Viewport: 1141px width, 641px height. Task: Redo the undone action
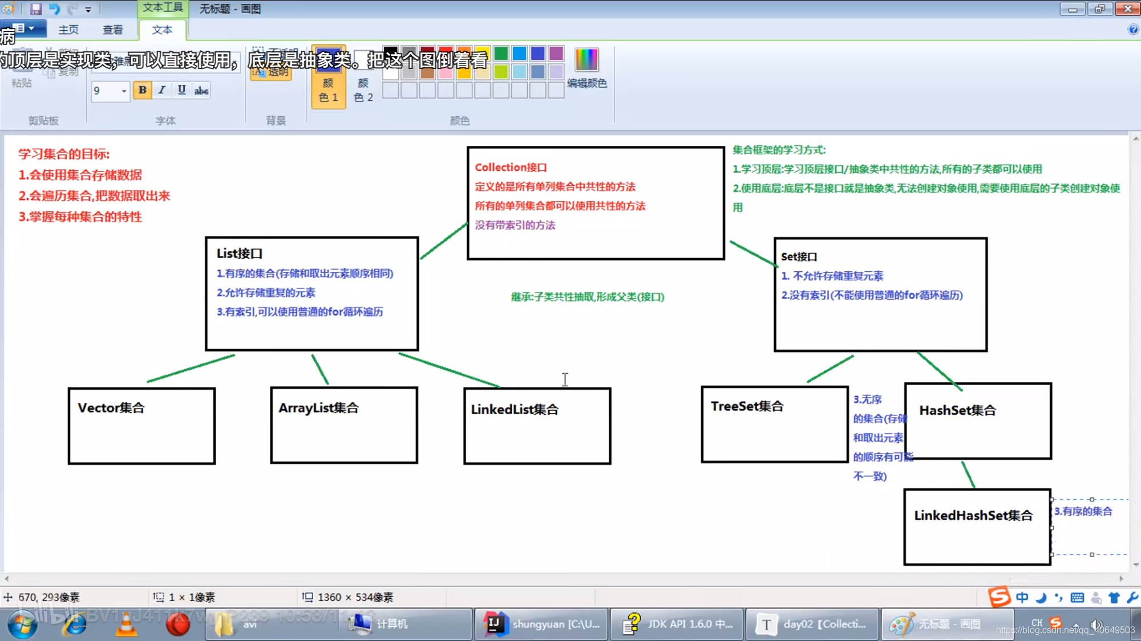pos(72,9)
